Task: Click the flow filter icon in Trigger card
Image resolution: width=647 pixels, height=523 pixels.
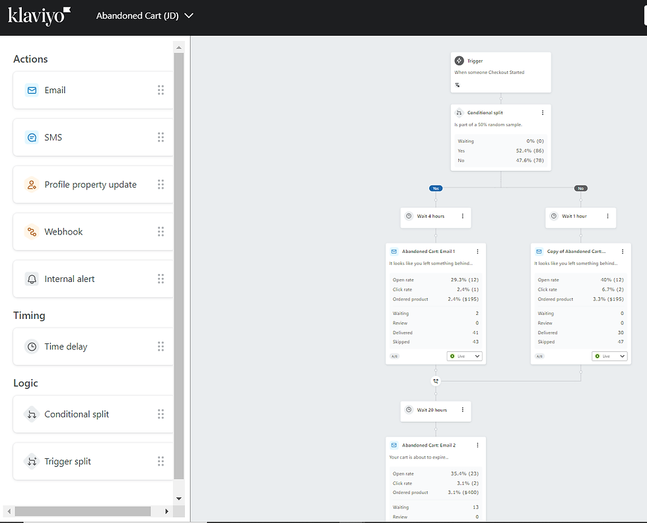Action: point(457,85)
